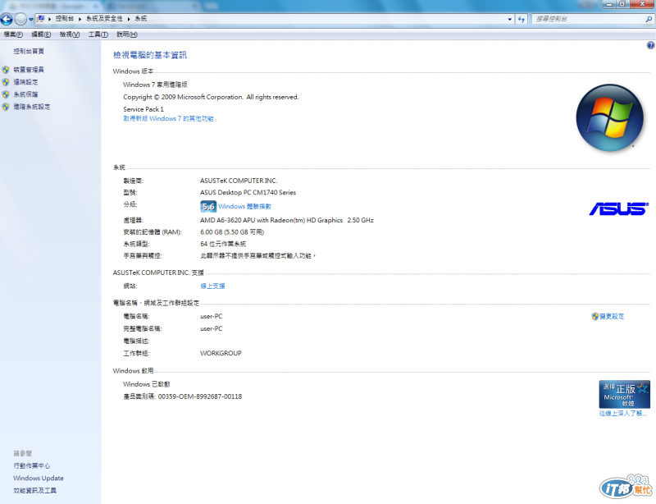Select manufacturer text ASUSTeK COMPUTER INC.
The image size is (656, 504).
239,181
